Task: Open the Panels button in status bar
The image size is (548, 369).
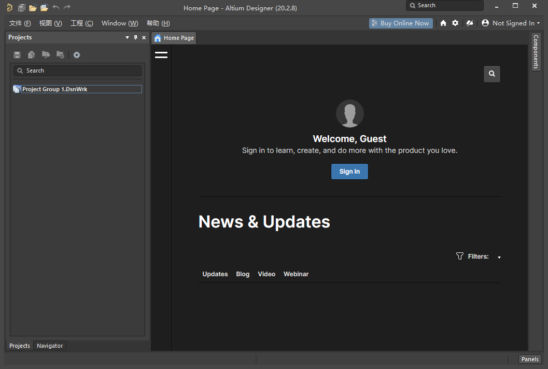Action: click(x=530, y=359)
